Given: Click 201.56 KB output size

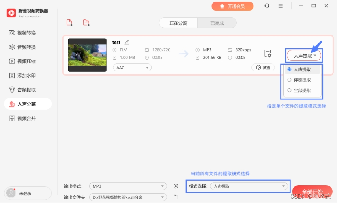Looking at the screenshot, I should [x=212, y=58].
